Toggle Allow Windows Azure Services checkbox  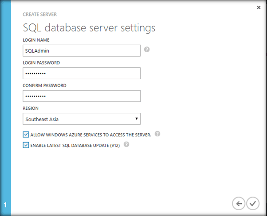click(26, 134)
